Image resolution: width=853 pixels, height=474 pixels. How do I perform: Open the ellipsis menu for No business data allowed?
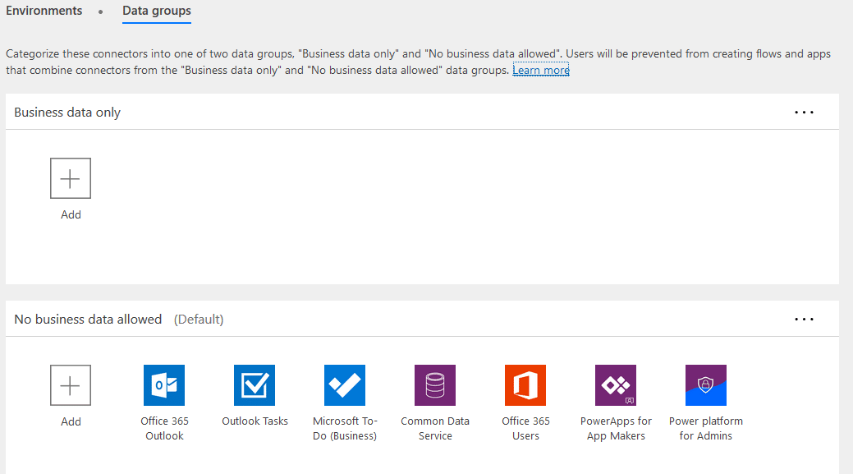click(804, 320)
